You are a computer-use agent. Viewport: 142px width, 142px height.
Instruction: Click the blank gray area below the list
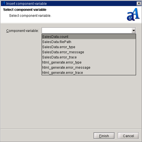[71, 102]
